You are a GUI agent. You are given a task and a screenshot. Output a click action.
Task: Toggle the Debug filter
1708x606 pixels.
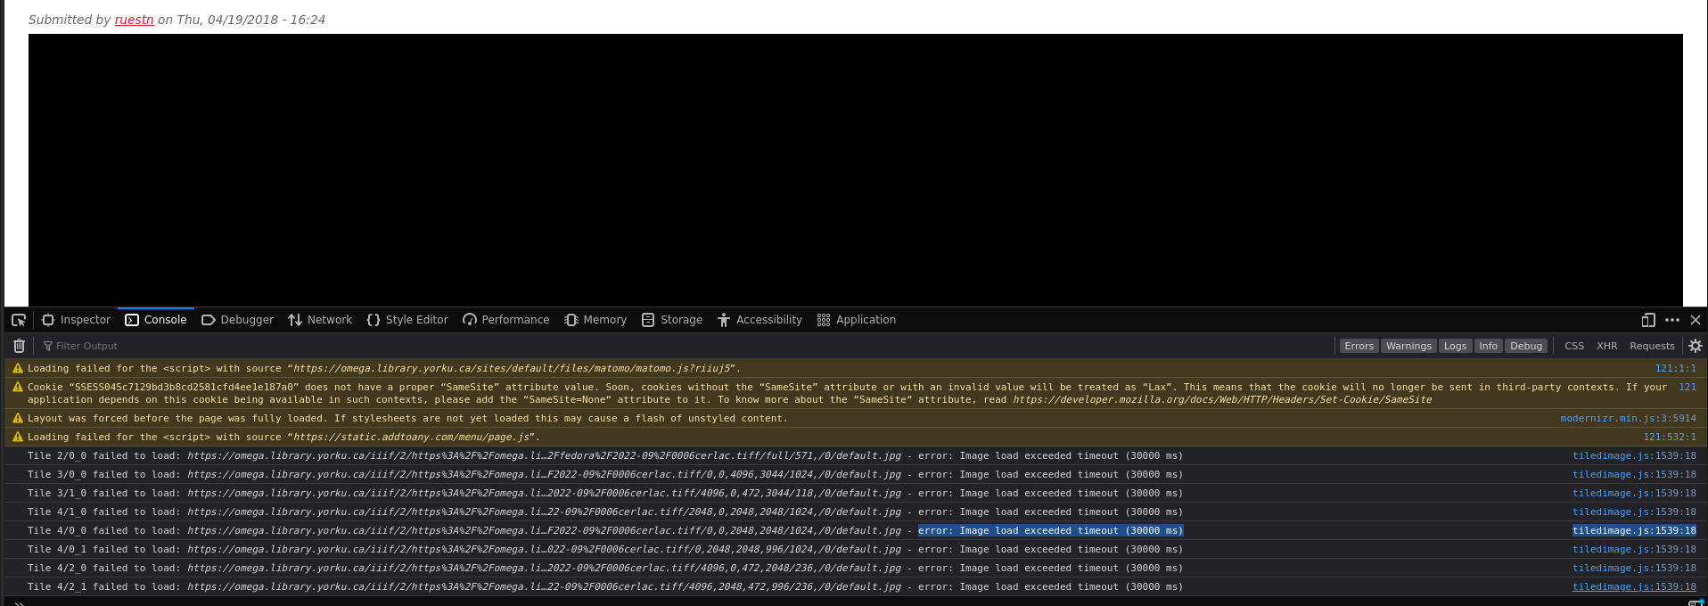click(x=1526, y=346)
